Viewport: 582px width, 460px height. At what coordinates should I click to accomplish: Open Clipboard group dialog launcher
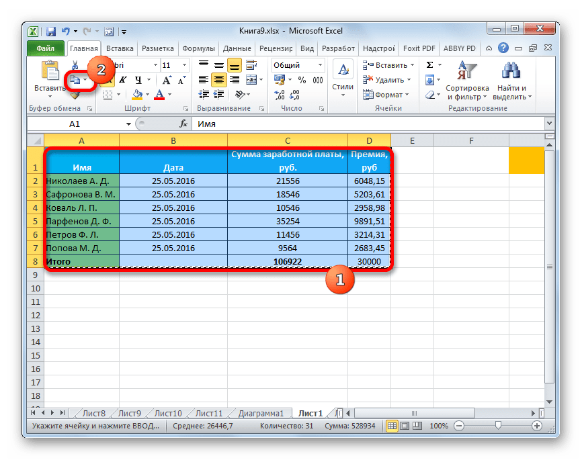click(x=89, y=109)
